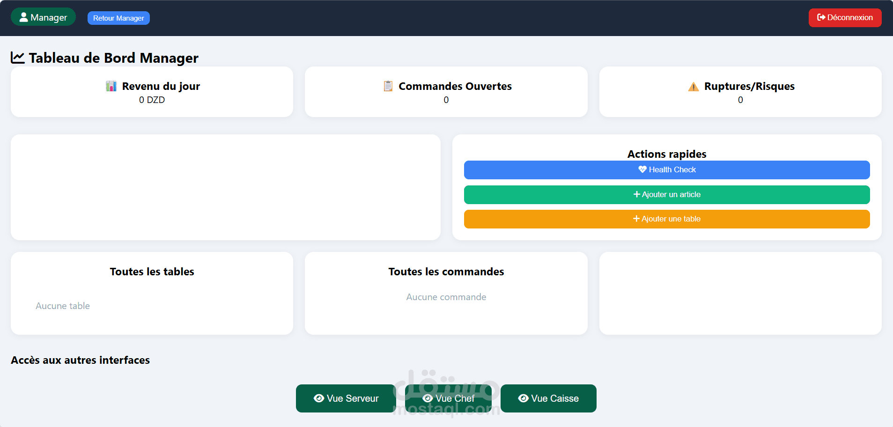Click the Manager user badge

point(43,17)
